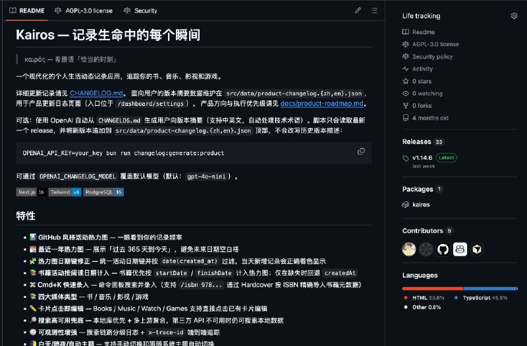Click the pencil edit README icon
The image size is (527, 346).
pyautogui.click(x=358, y=11)
